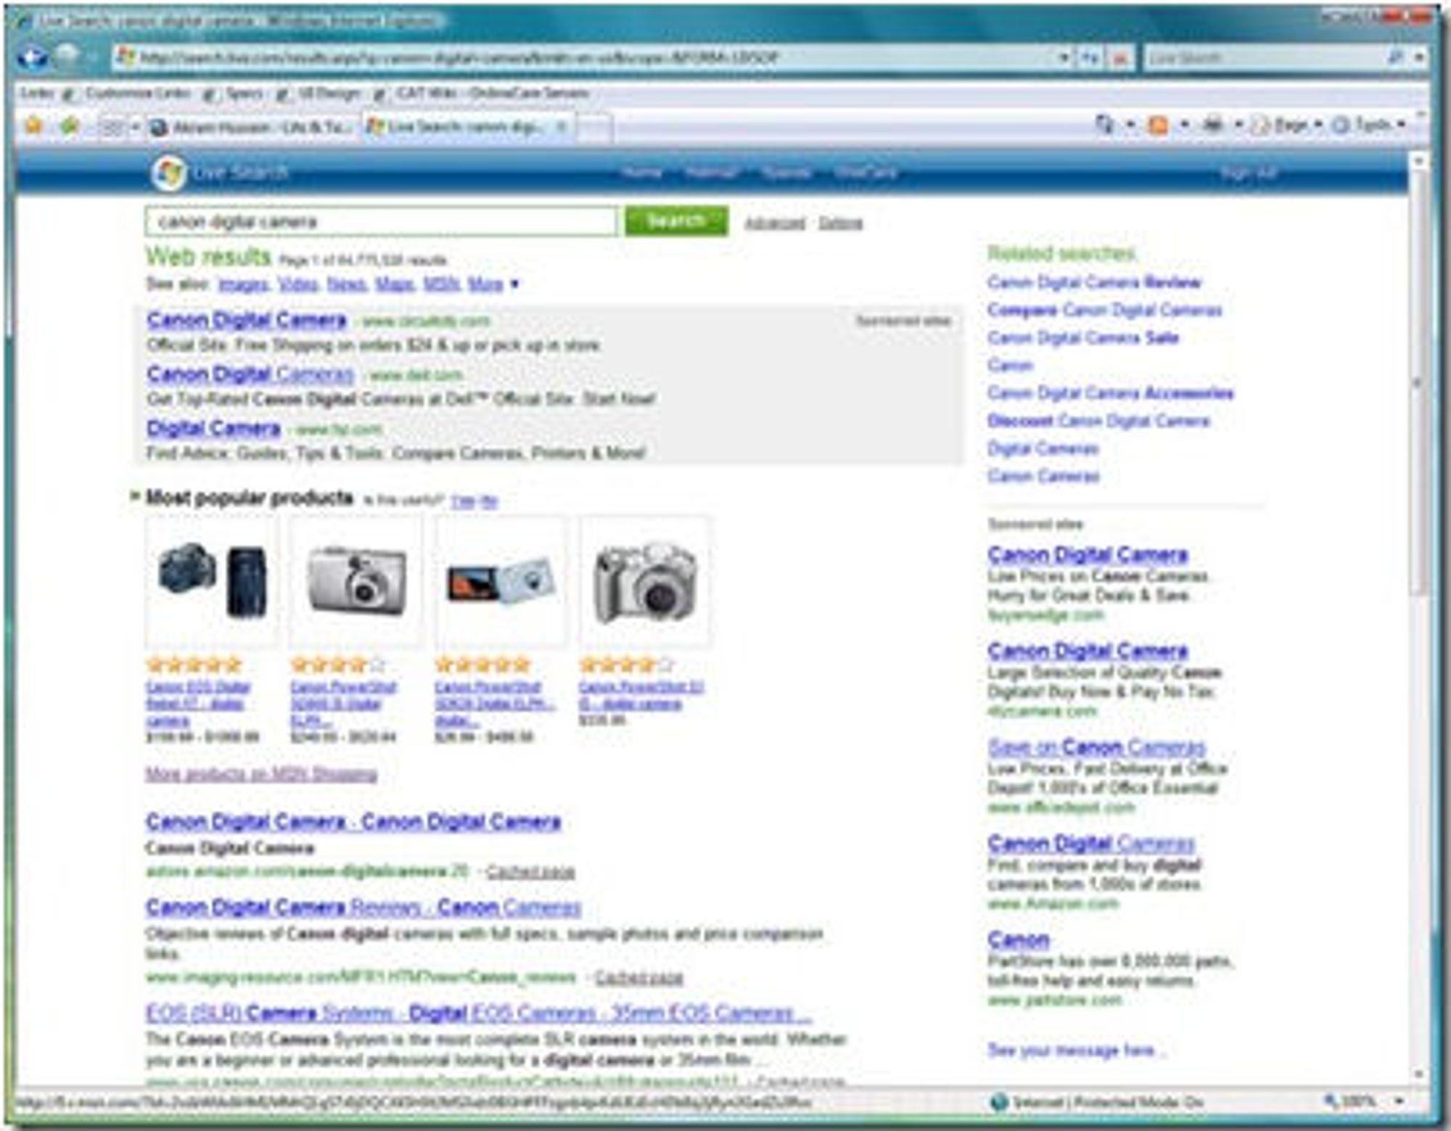Click the green Search button
The image size is (1451, 1131).
(676, 221)
